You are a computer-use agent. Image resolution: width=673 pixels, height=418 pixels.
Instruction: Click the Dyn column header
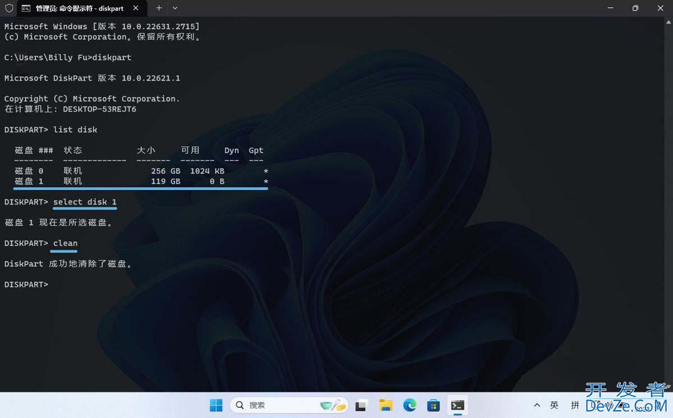(232, 150)
